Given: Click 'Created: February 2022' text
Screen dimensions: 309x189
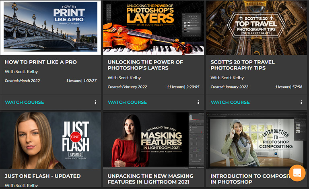Looking at the screenshot, I should pyautogui.click(x=127, y=87).
